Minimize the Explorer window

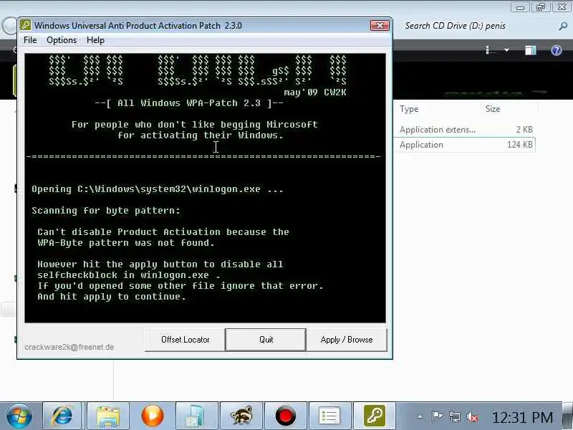click(521, 7)
